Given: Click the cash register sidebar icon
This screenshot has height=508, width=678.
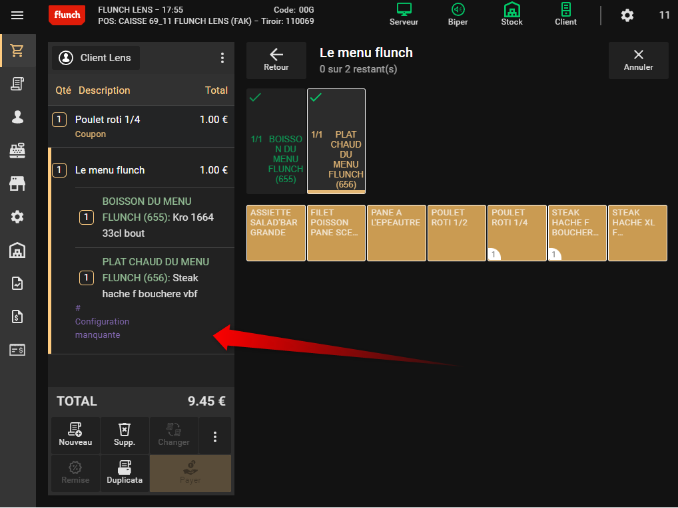Looking at the screenshot, I should click(x=17, y=150).
